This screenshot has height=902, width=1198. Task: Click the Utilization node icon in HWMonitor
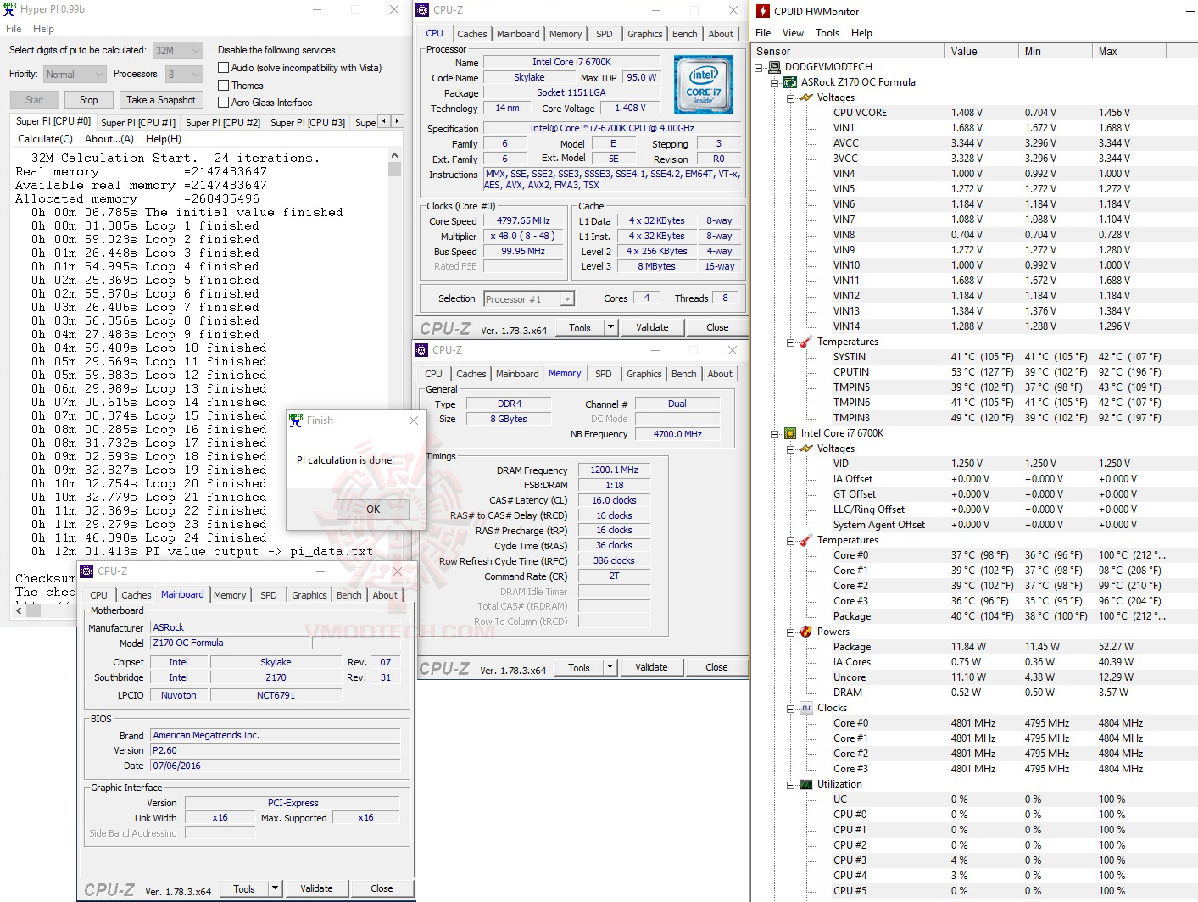[806, 784]
